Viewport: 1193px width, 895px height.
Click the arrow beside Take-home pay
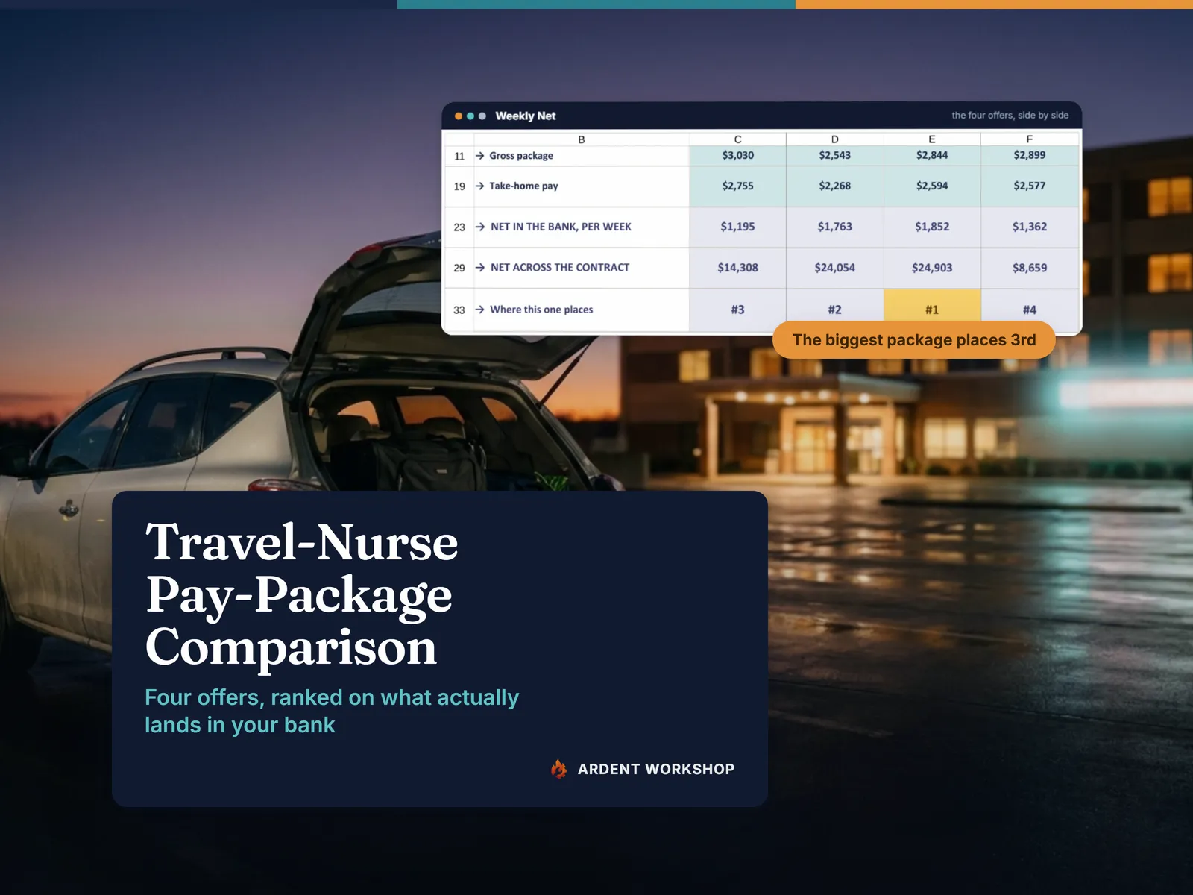coord(480,186)
